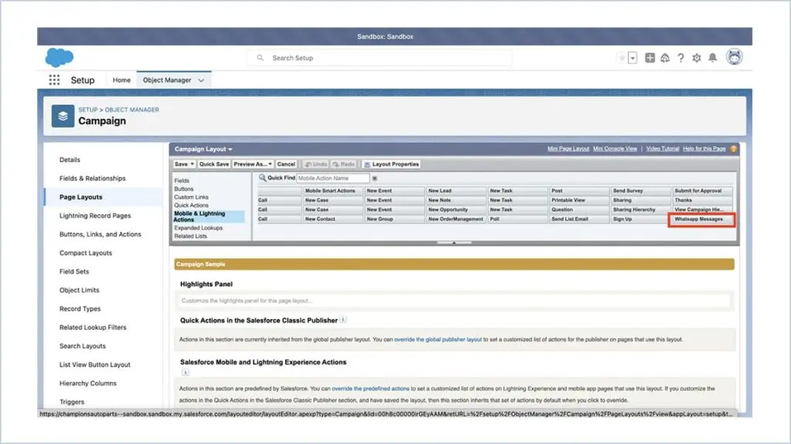Screen dimensions: 791x444
Task: Open the App Launcher grid icon
Action: tap(54, 80)
